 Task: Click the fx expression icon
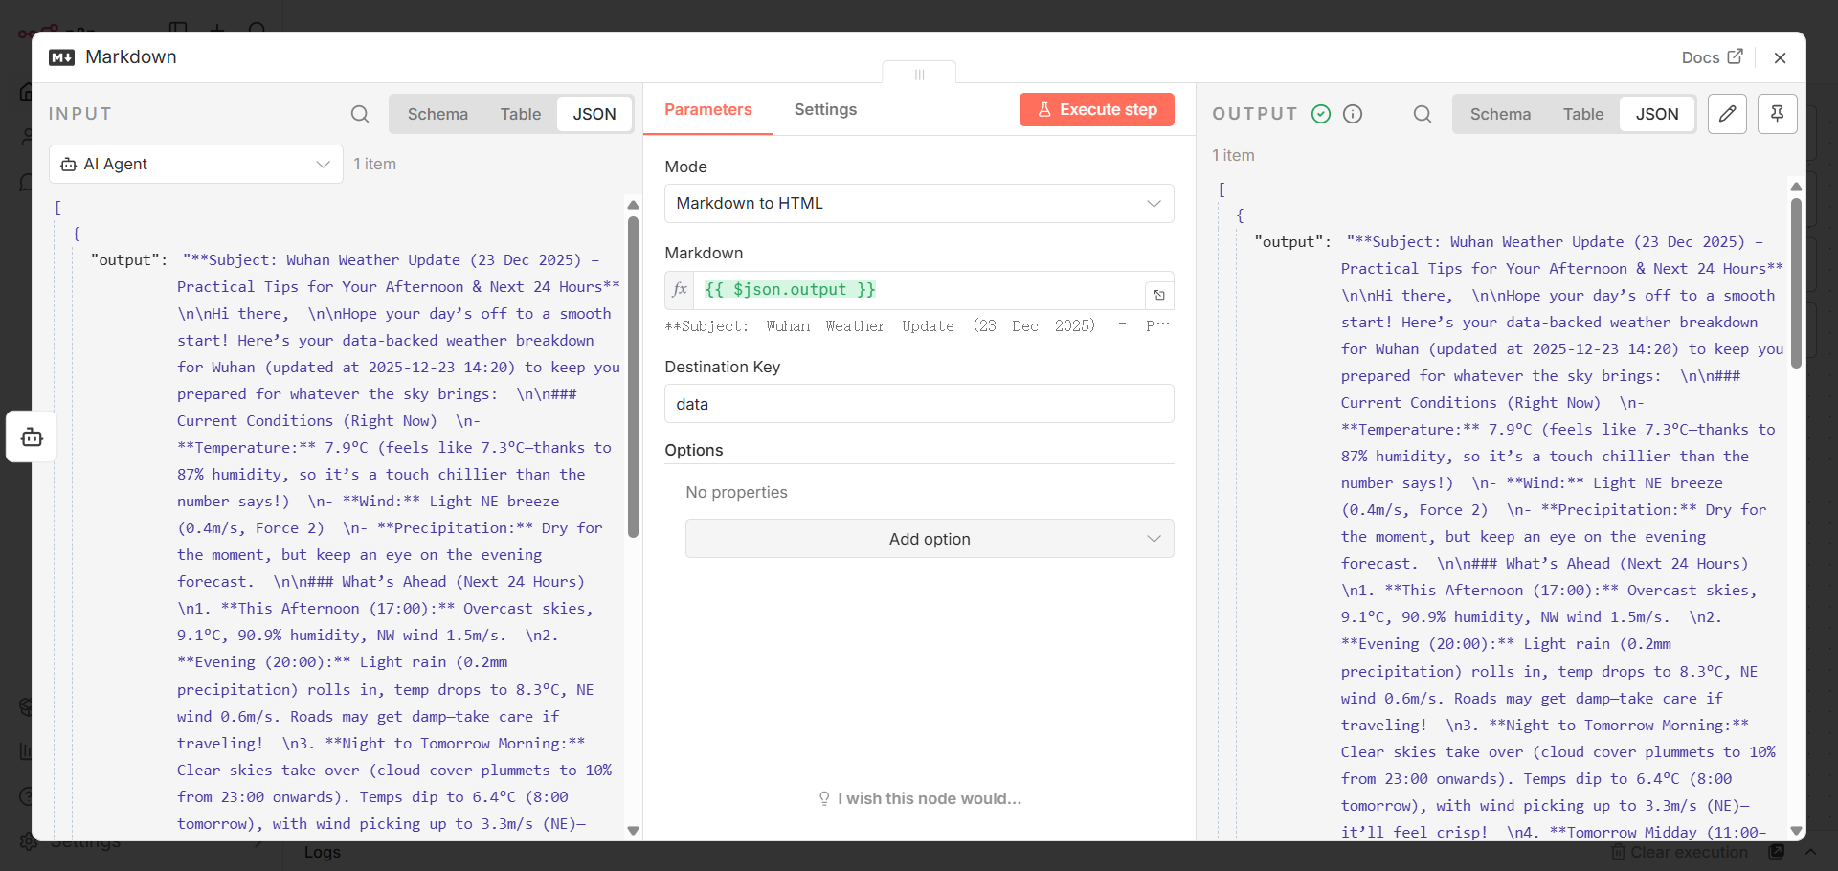(x=680, y=290)
